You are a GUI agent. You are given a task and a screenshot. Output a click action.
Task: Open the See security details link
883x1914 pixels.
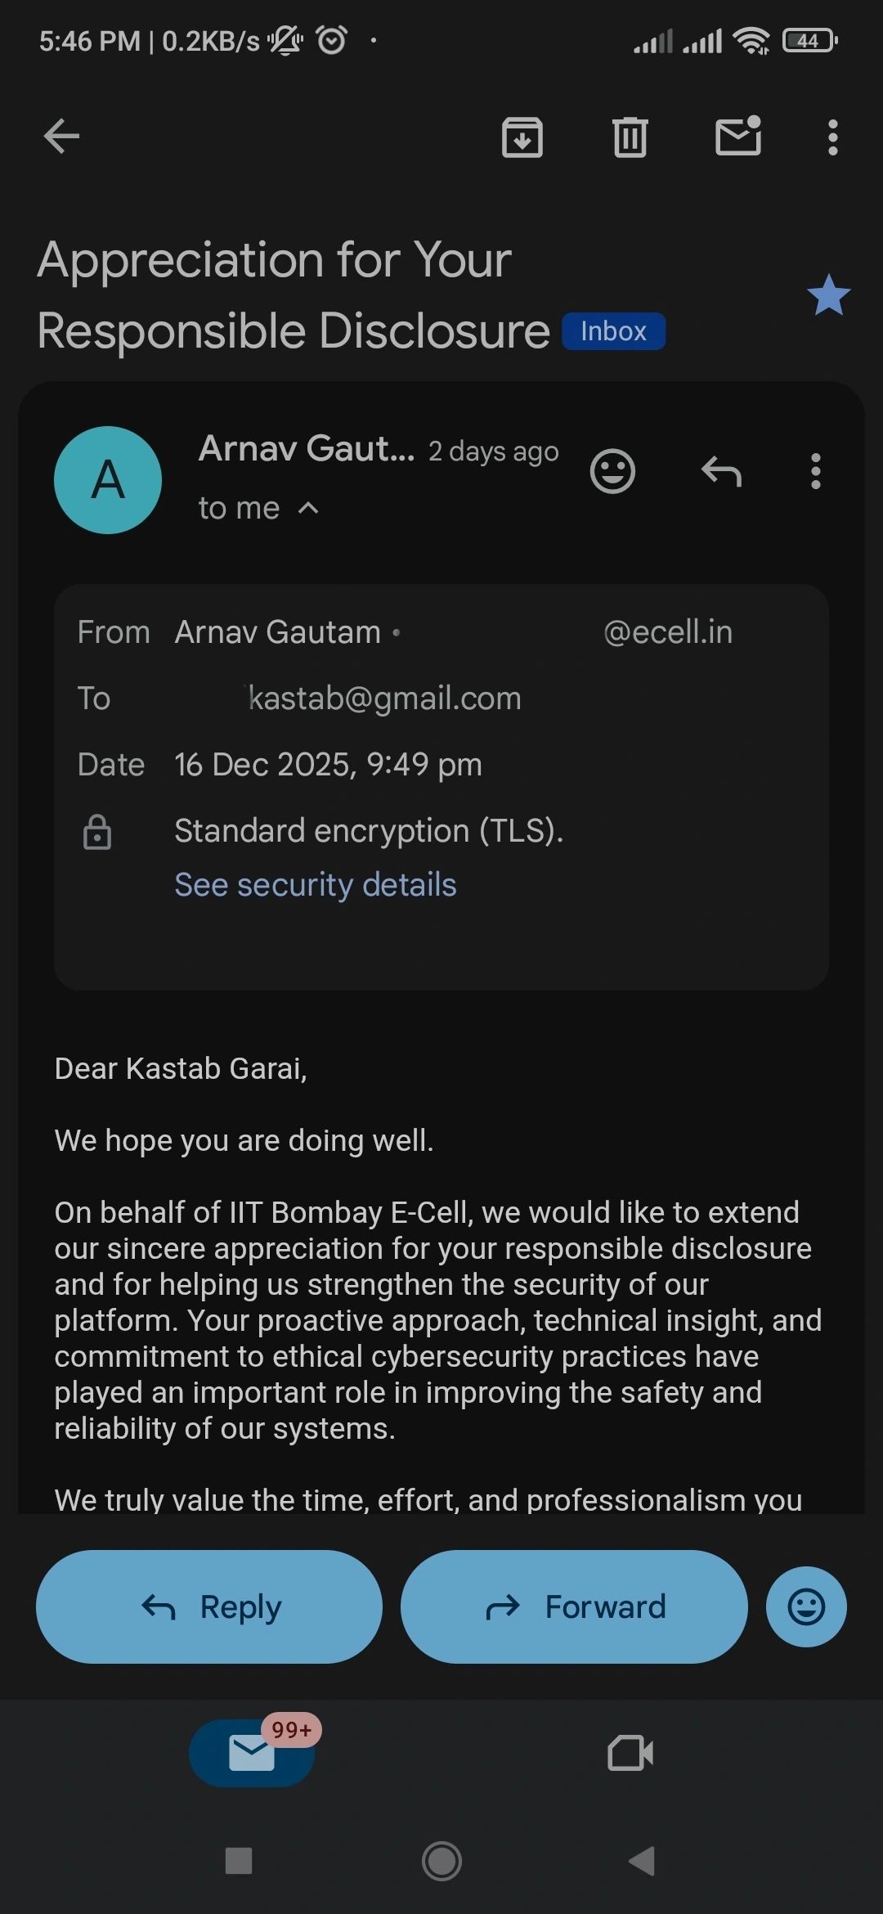(x=315, y=884)
